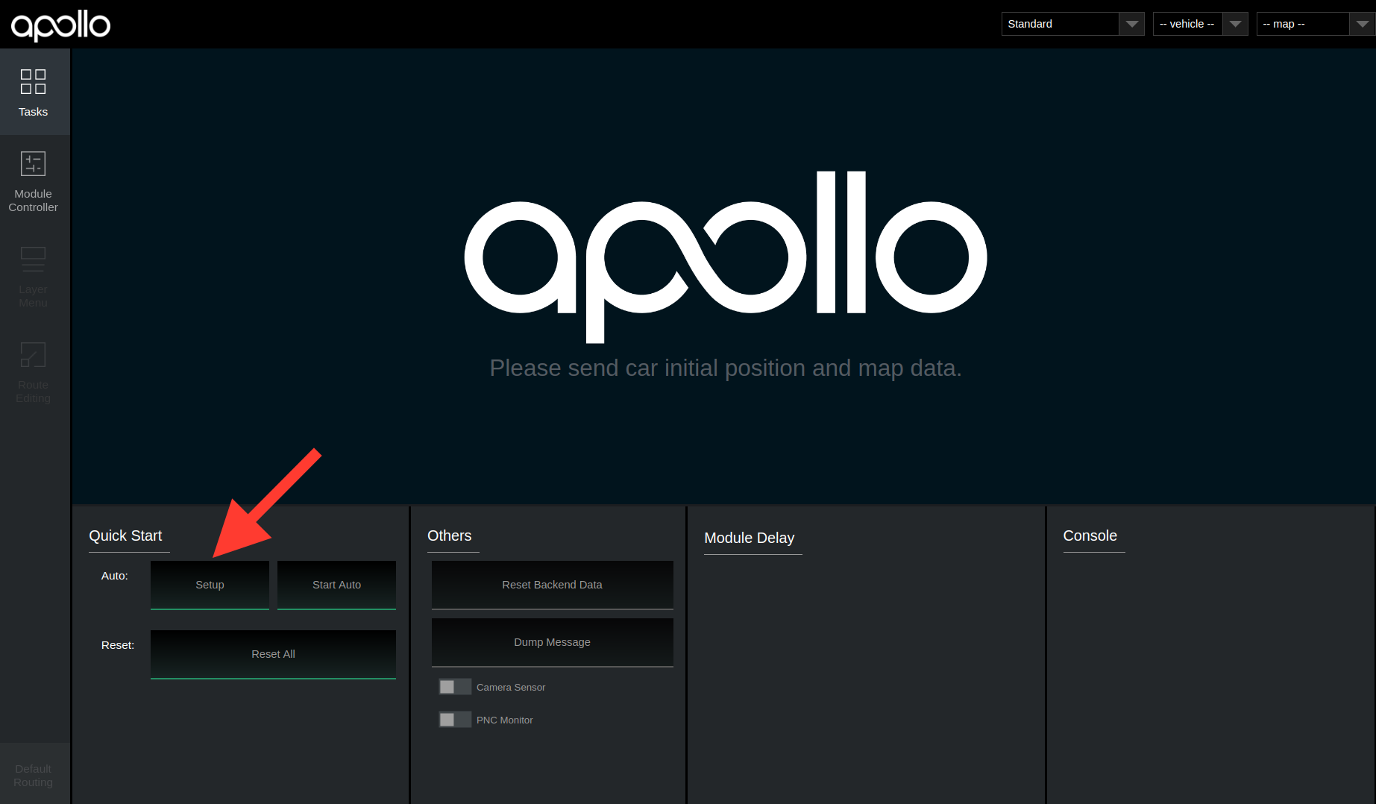Click the Console panel heading
This screenshot has height=804, width=1376.
click(x=1090, y=536)
